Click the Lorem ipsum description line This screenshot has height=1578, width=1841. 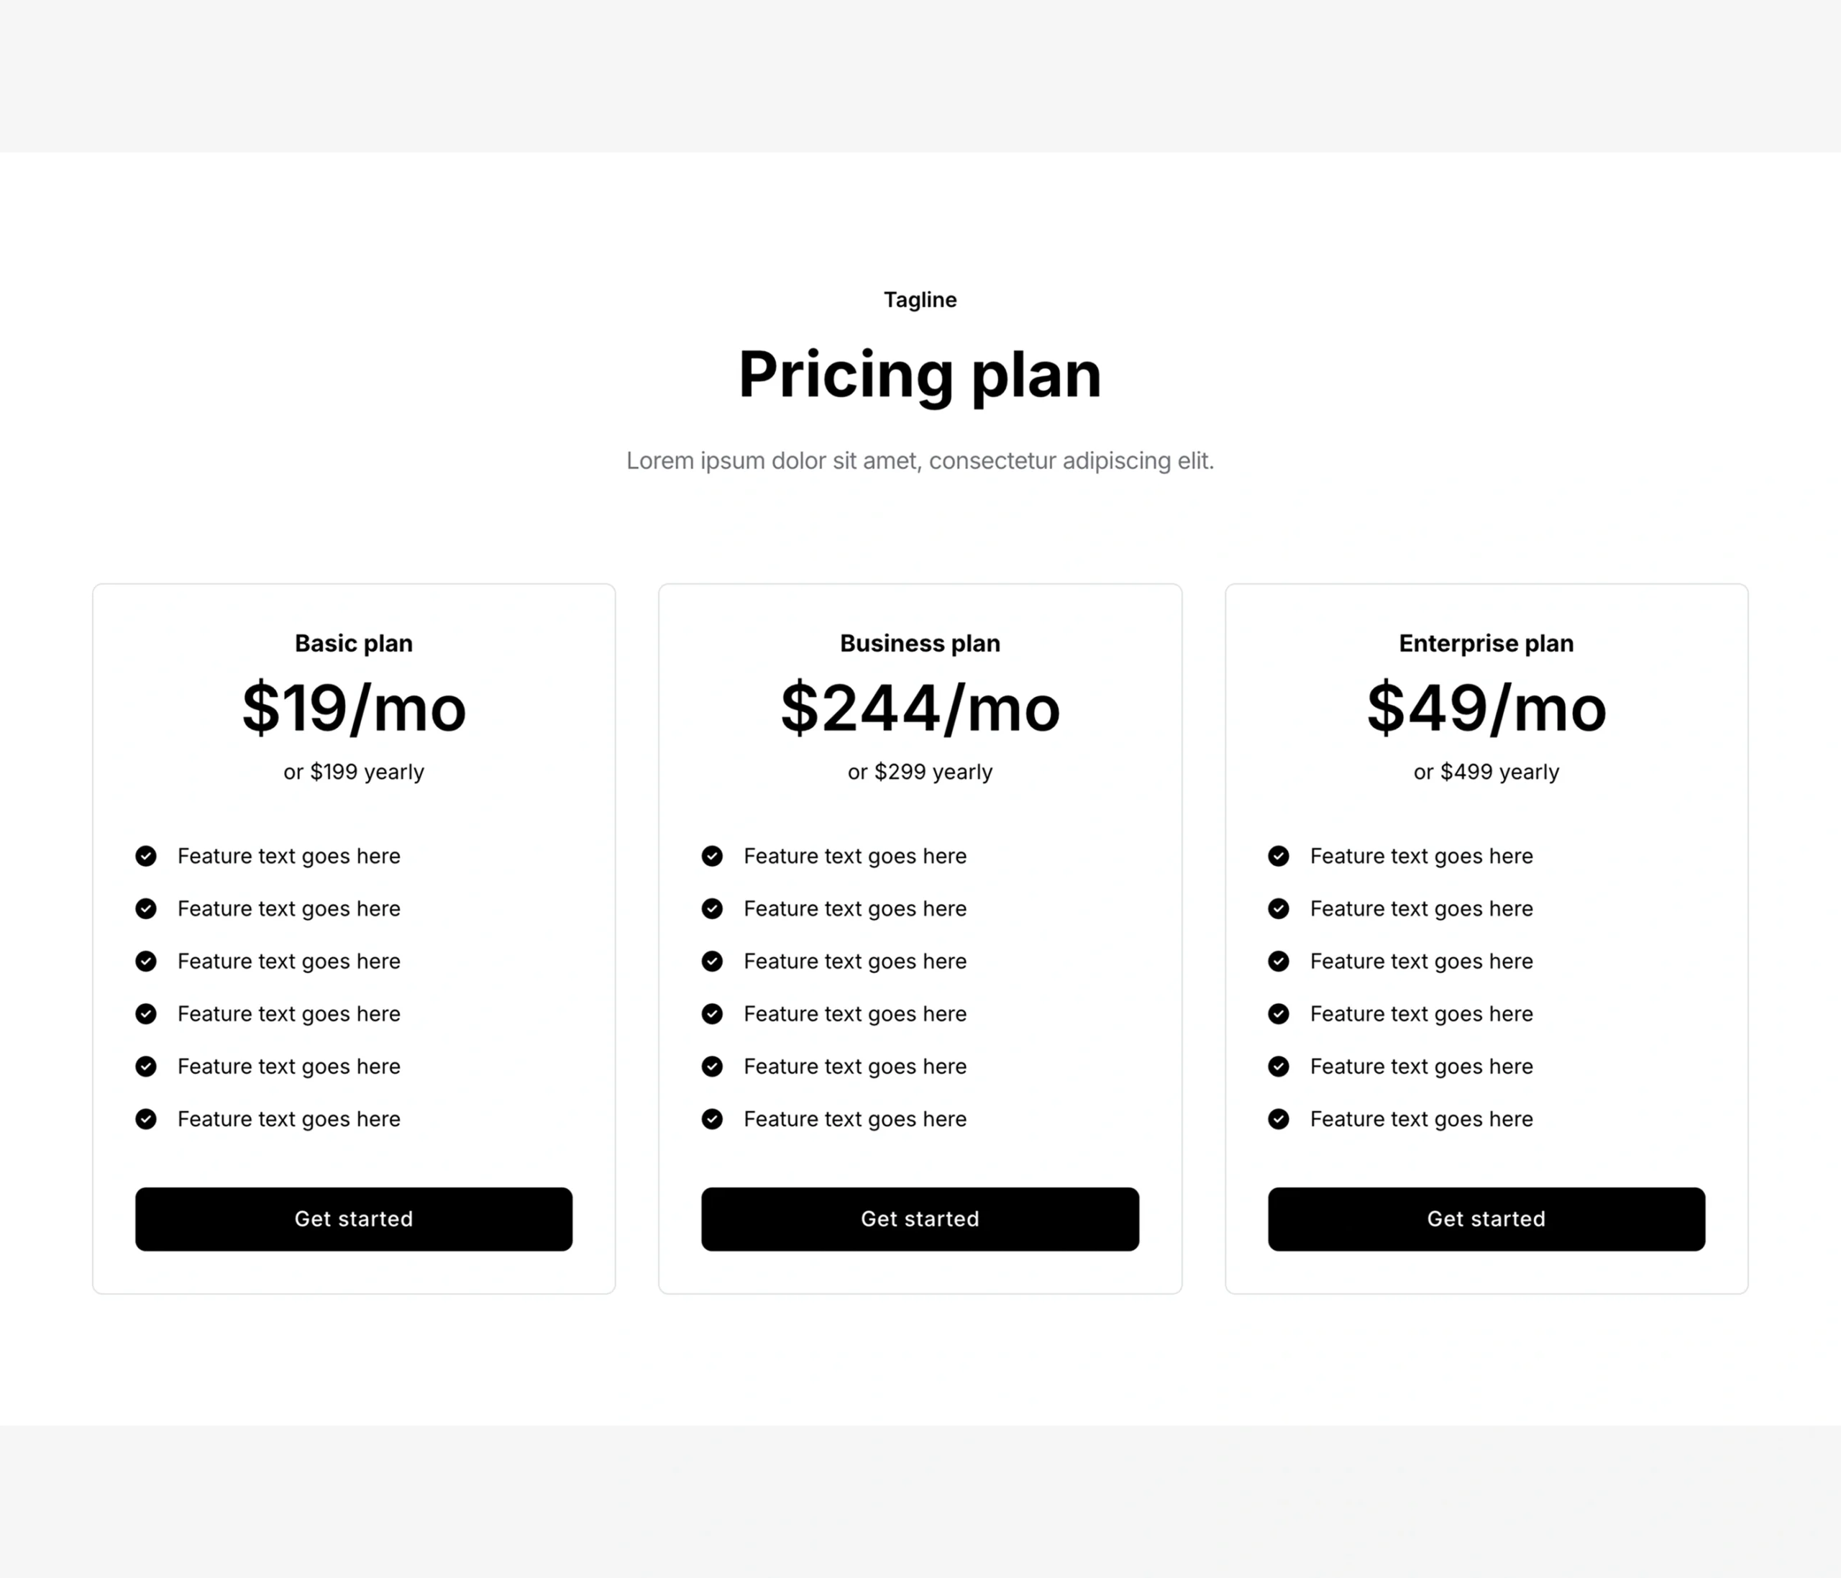coord(920,461)
